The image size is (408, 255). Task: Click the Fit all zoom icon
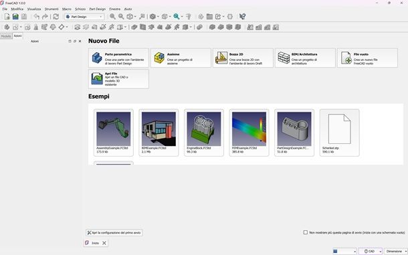[112, 17]
